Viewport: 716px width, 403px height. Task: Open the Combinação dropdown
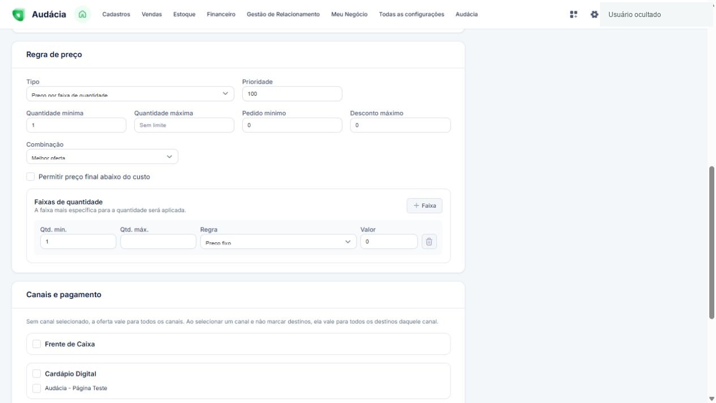coord(102,156)
